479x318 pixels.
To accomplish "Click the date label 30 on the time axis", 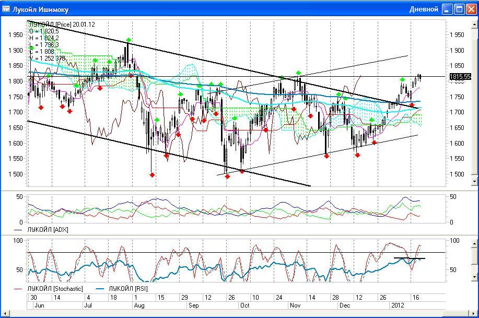I will 33,298.
